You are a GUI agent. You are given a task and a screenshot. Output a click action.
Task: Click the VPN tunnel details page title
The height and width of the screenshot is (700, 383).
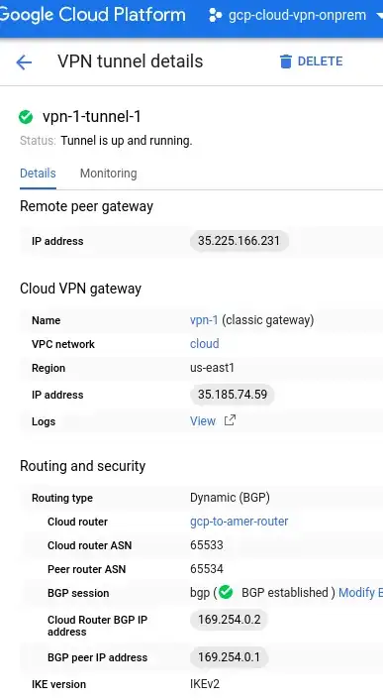tap(131, 61)
